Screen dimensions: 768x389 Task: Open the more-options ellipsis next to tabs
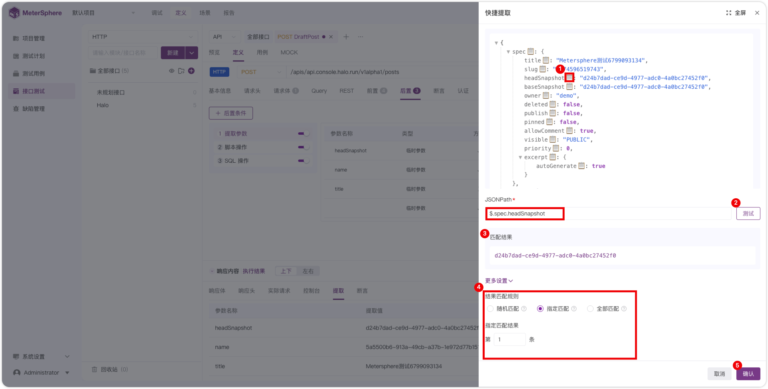(361, 37)
